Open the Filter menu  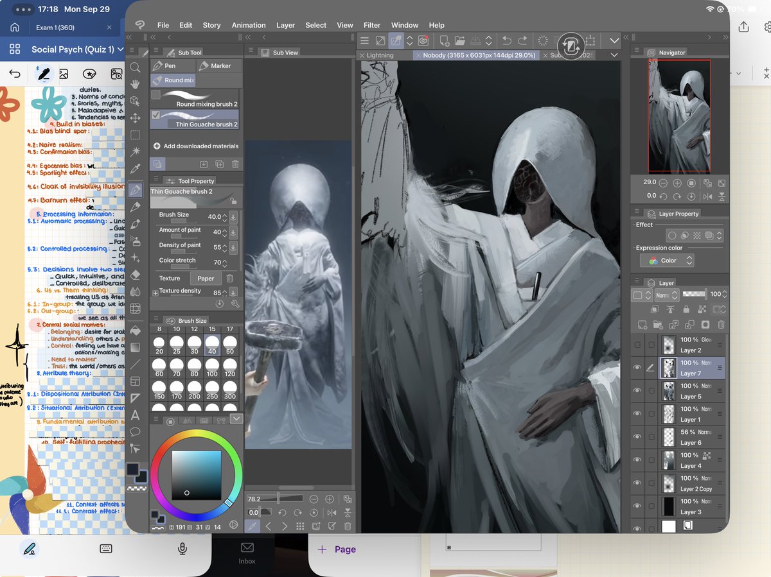pyautogui.click(x=372, y=25)
